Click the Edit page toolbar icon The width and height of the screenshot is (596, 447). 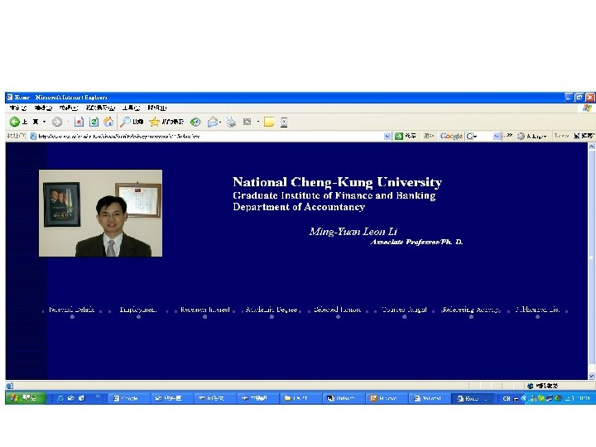(x=247, y=122)
